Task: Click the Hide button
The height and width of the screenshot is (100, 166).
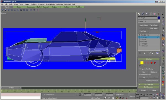Action: point(143,72)
